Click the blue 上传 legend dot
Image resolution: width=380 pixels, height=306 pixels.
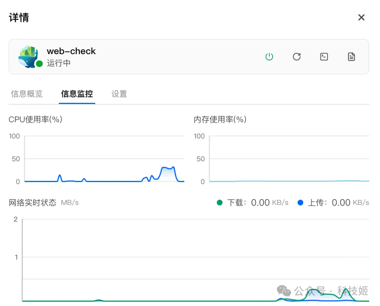(x=300, y=203)
